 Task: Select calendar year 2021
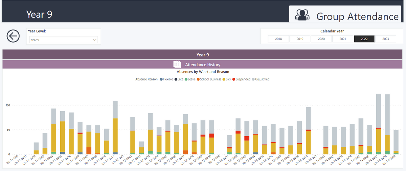coord(343,39)
